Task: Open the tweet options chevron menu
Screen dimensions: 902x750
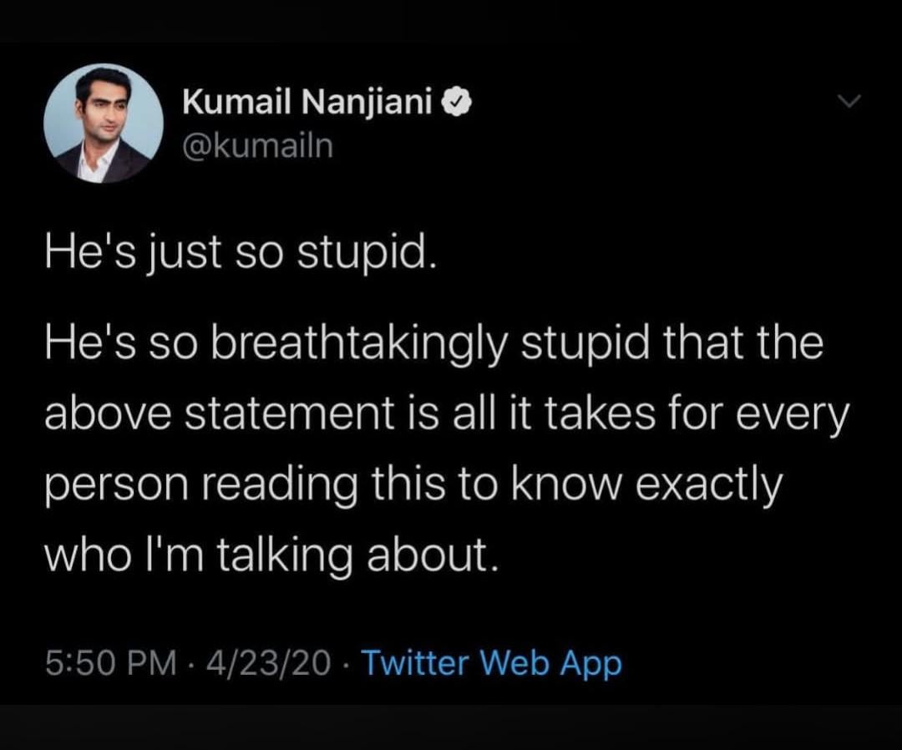Action: tap(849, 102)
